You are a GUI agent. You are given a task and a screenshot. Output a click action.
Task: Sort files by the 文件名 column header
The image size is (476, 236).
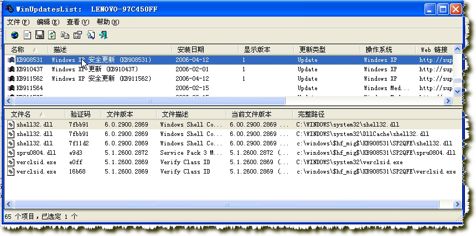pos(35,114)
